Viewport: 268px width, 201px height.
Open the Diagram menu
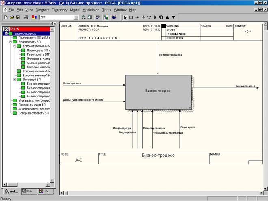tap(42, 9)
